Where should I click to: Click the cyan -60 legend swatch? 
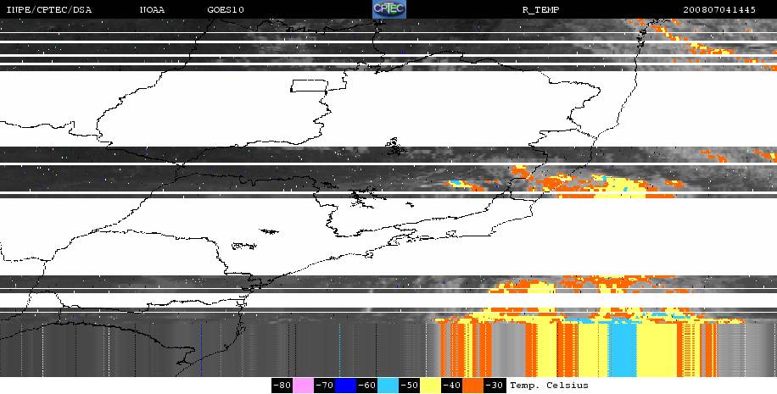(x=388, y=386)
